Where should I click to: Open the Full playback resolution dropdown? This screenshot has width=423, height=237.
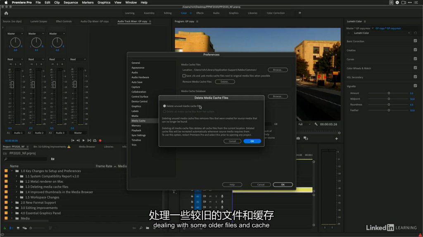pos(304,124)
